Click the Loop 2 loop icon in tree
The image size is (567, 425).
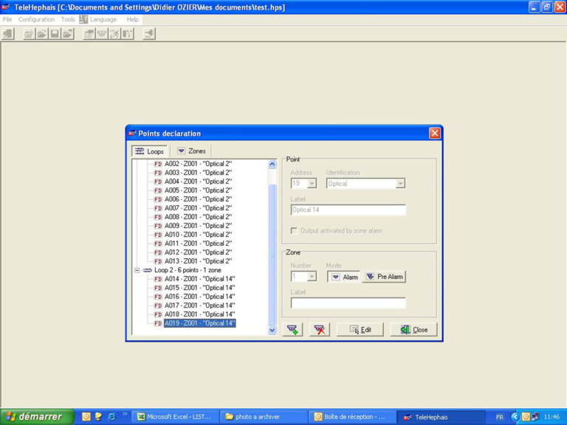click(x=147, y=270)
